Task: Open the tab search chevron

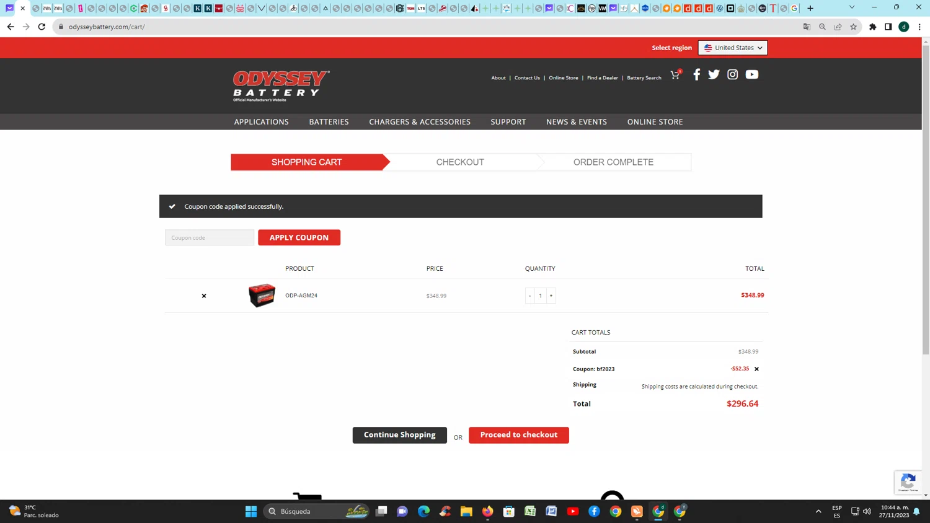Action: [x=852, y=7]
